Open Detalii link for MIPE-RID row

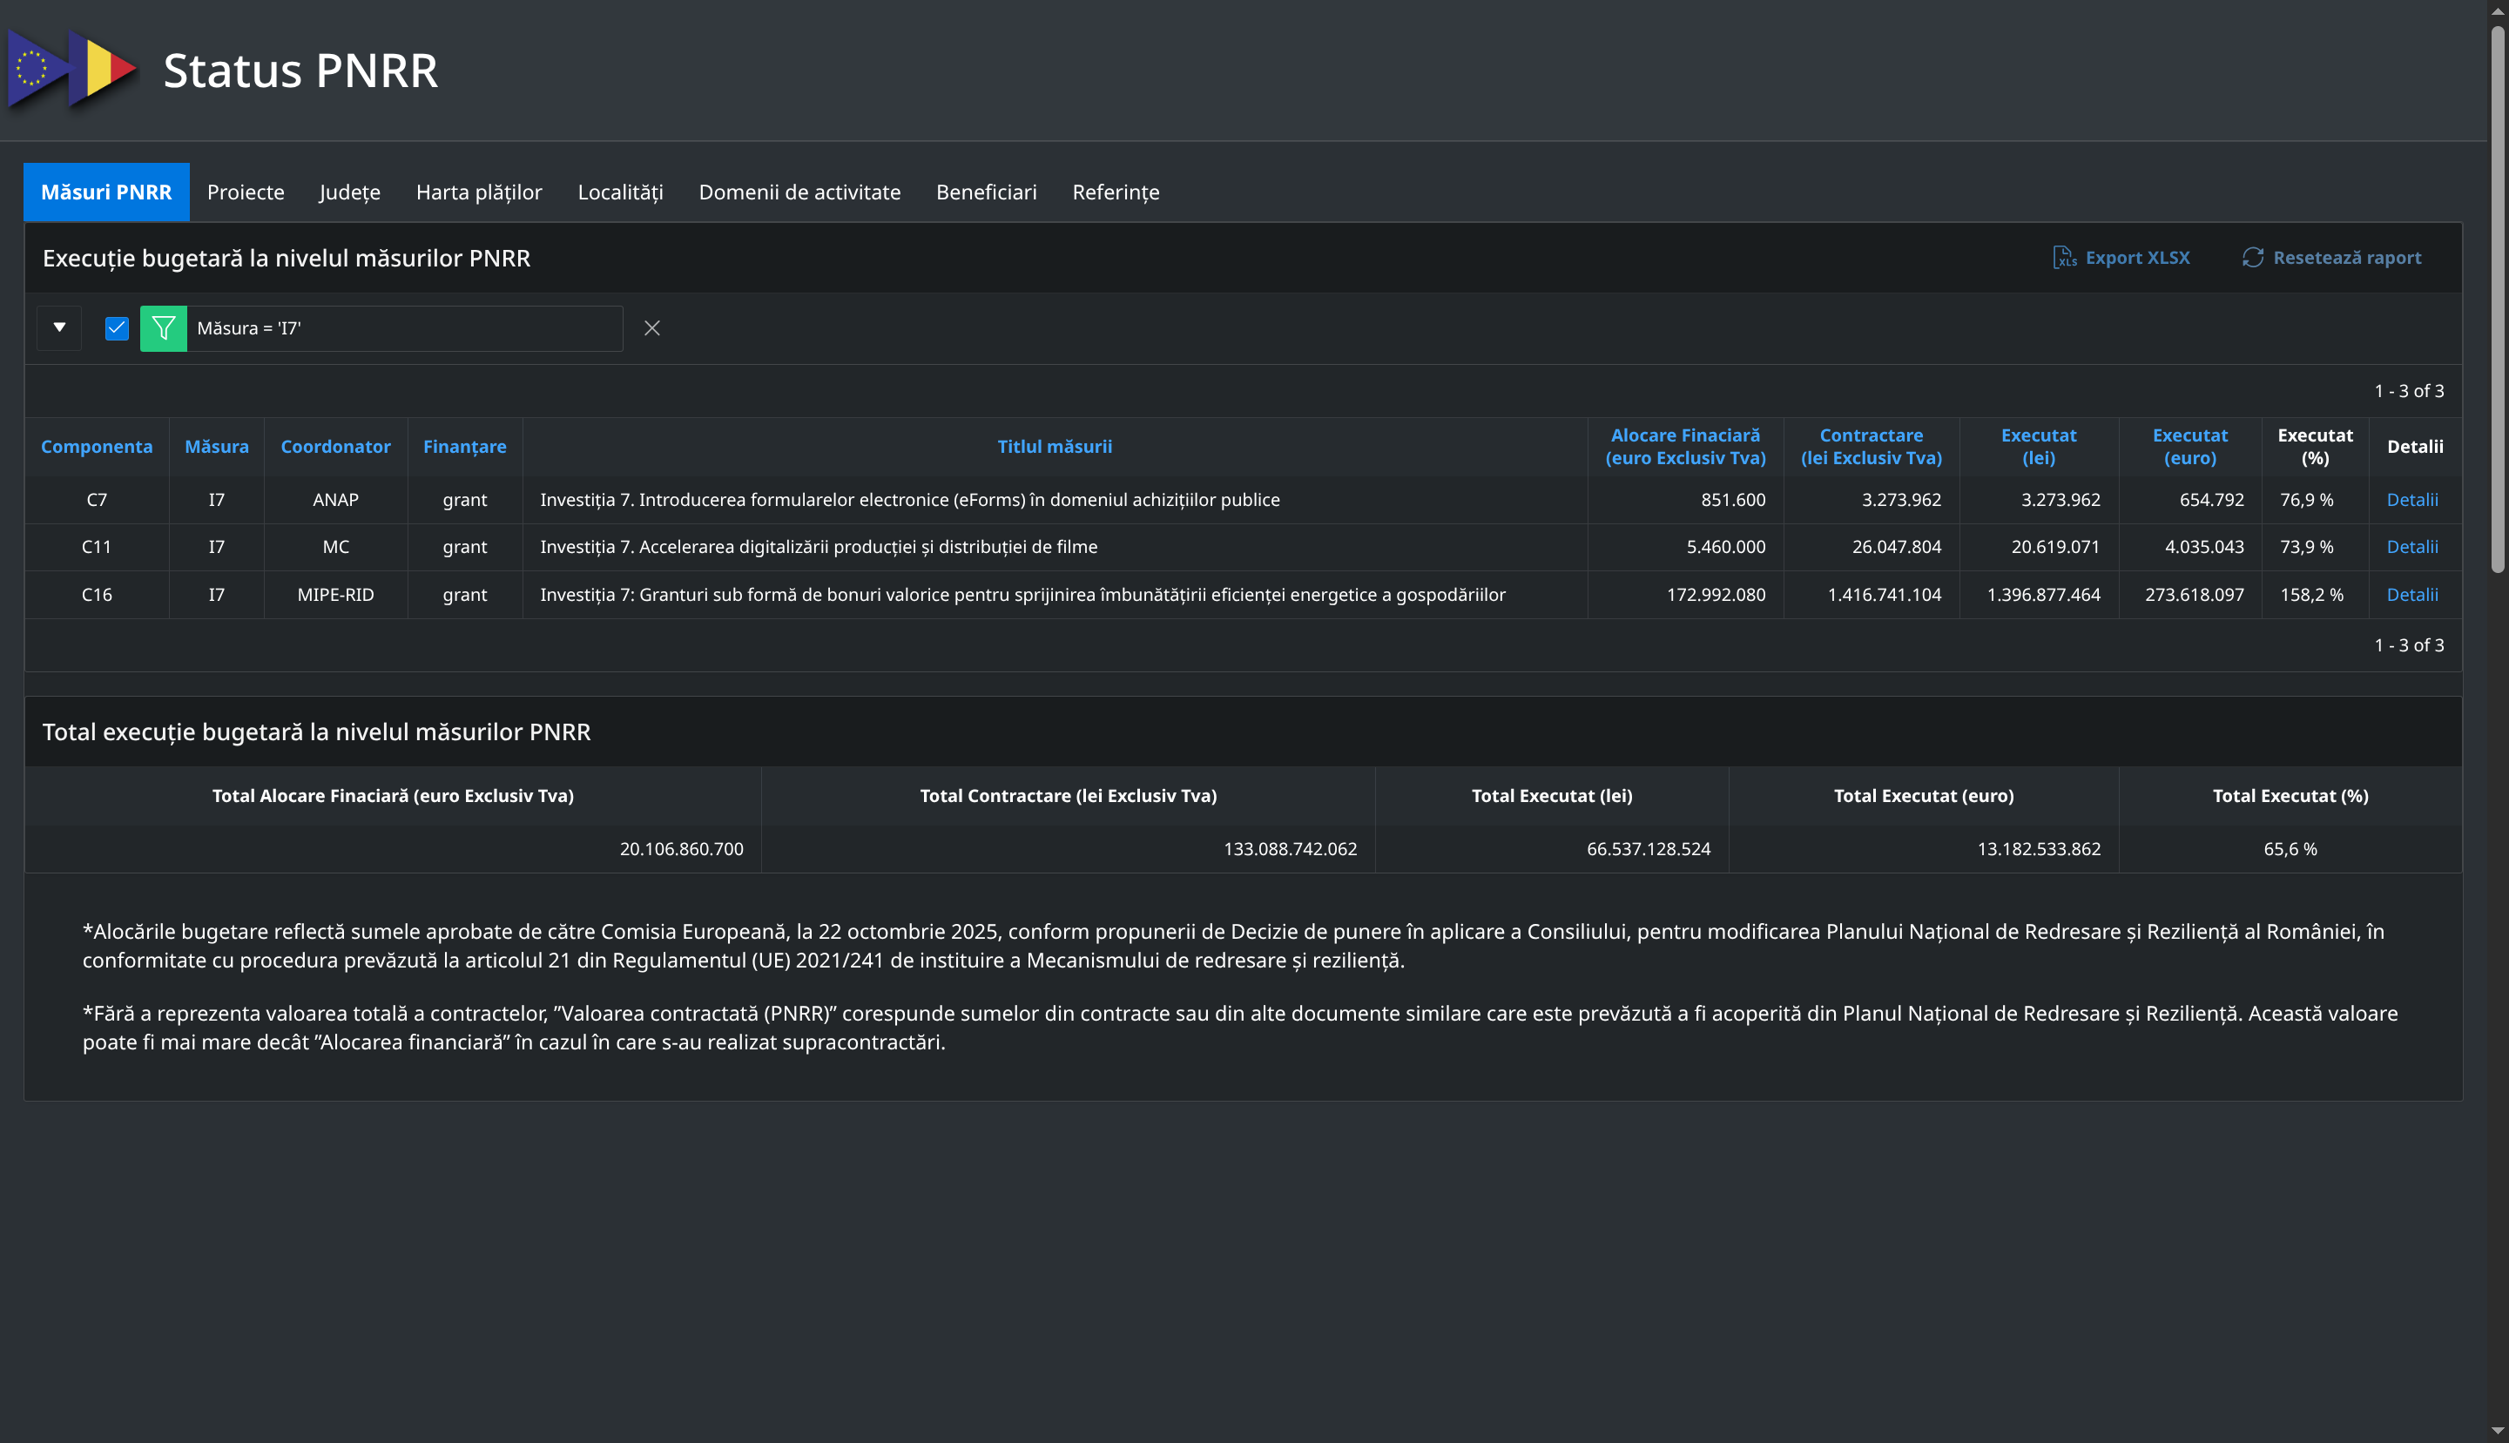point(2411,595)
